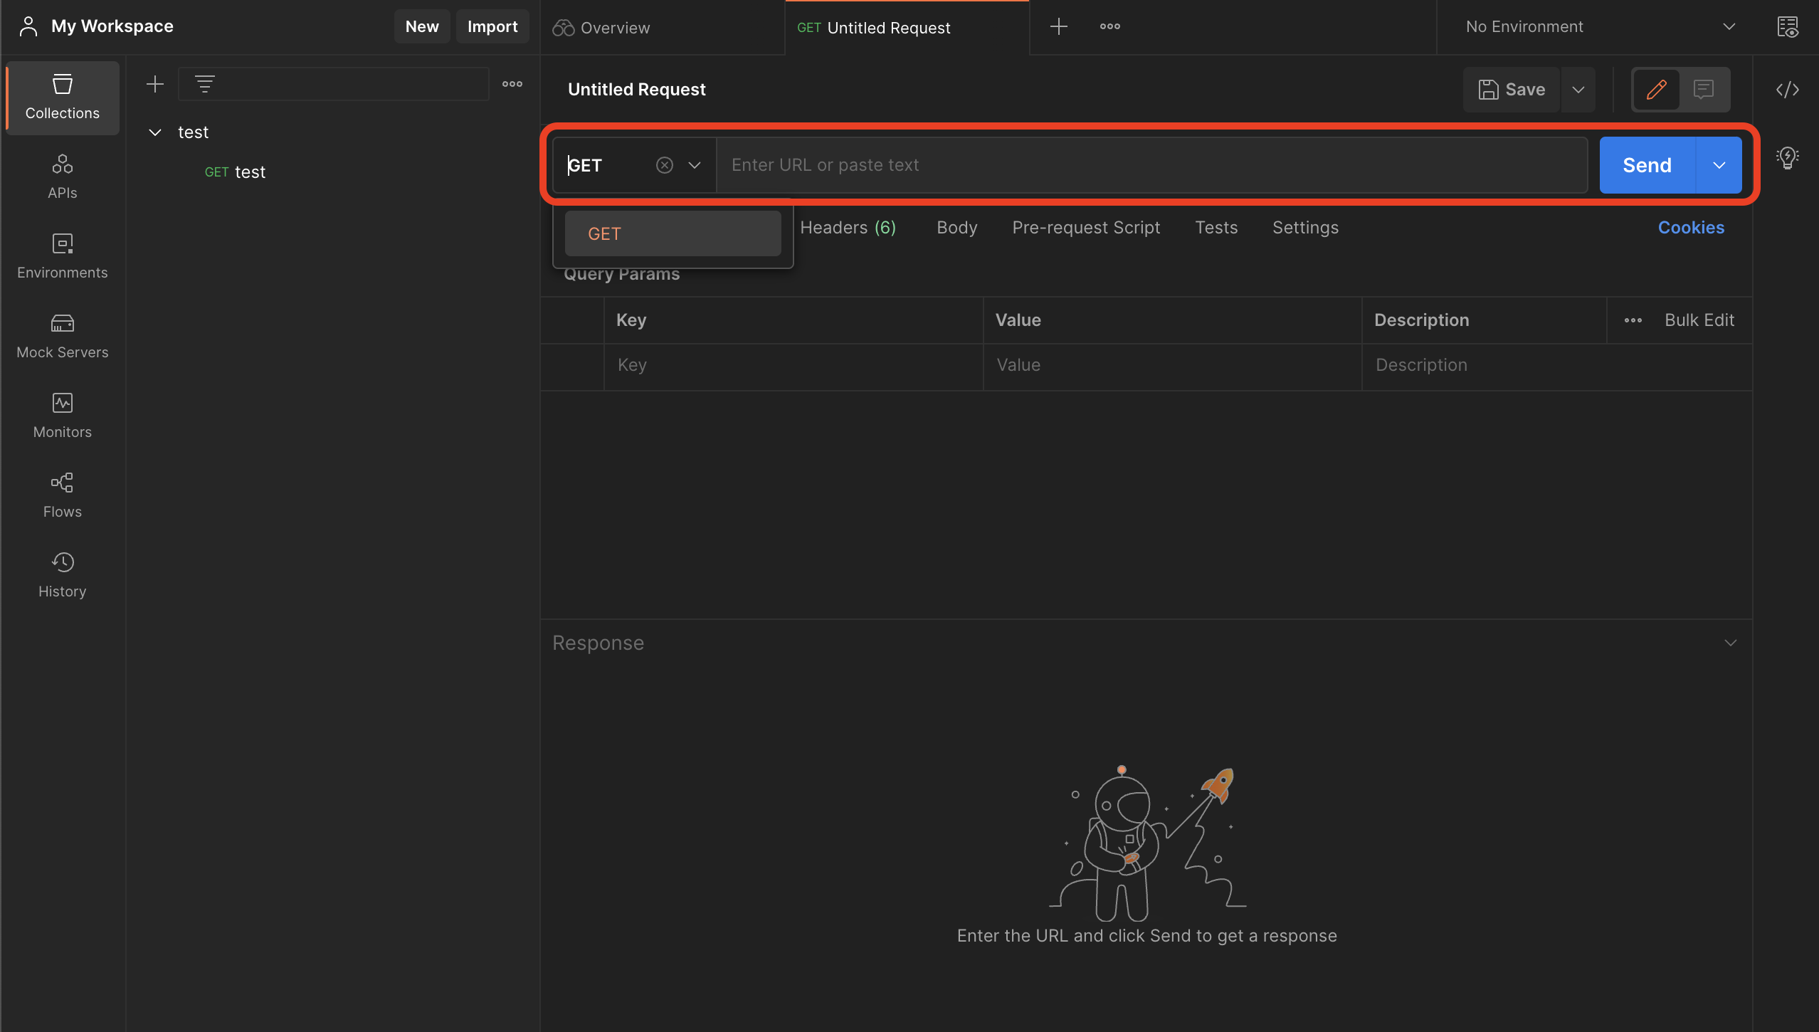Open the Mock Servers section

63,337
